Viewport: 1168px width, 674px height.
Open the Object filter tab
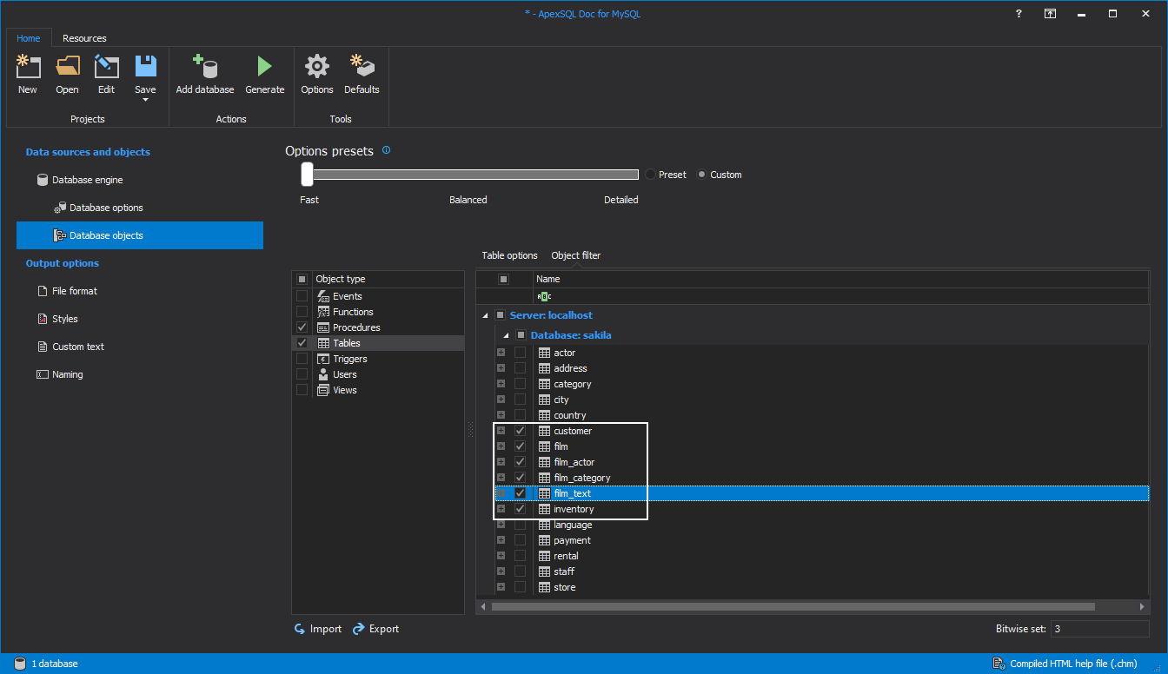pos(576,255)
